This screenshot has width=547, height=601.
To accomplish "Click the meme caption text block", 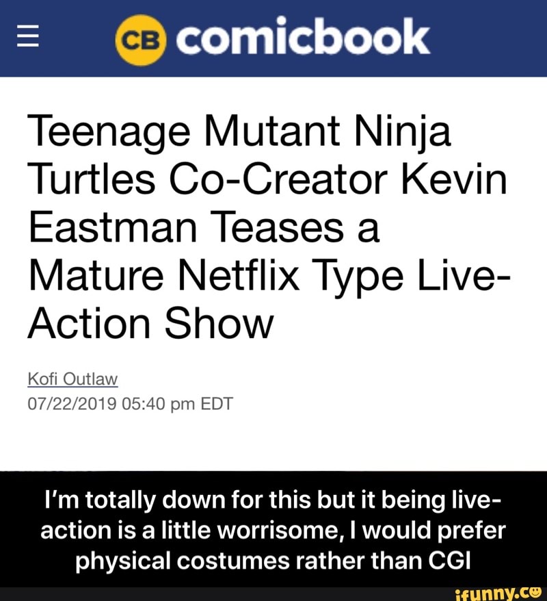I will (x=273, y=530).
